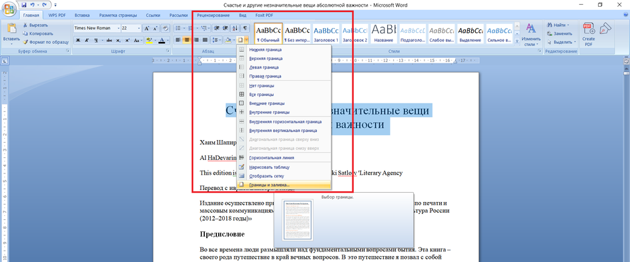
Task: Open line spacing options
Action: coord(216,40)
